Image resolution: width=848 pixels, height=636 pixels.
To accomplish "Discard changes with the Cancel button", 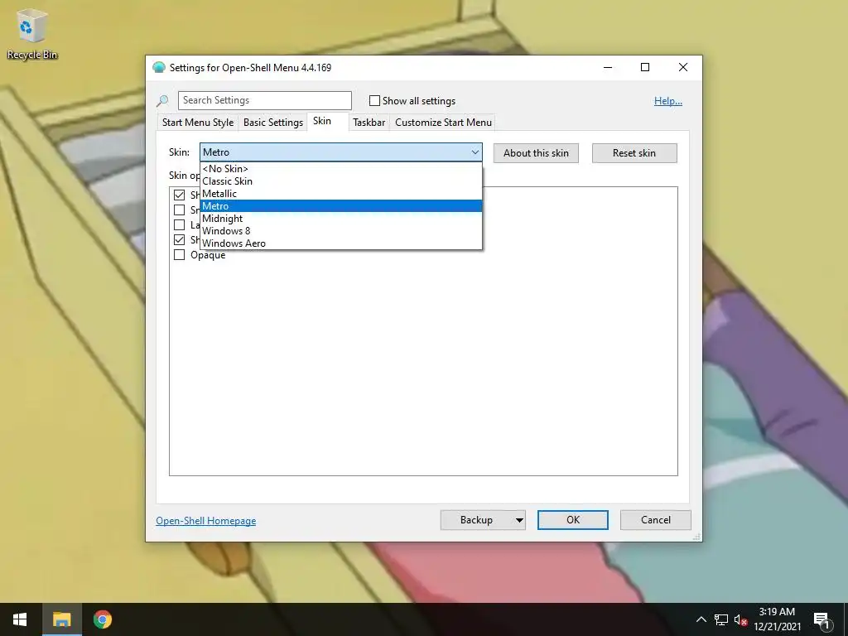I will coord(656,520).
